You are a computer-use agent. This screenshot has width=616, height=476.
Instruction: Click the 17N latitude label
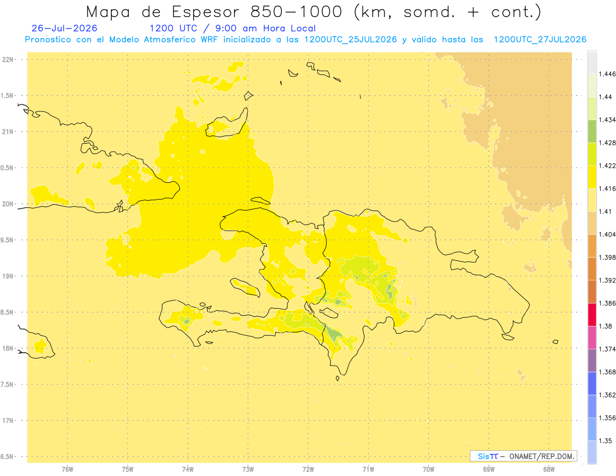click(7, 421)
